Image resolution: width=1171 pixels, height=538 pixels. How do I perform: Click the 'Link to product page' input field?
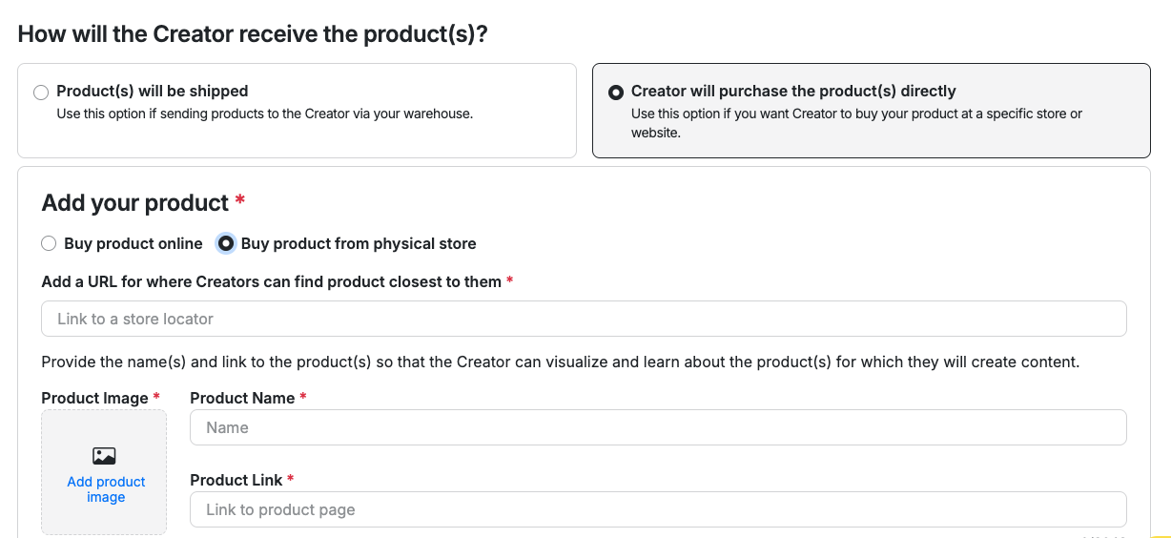coord(658,509)
